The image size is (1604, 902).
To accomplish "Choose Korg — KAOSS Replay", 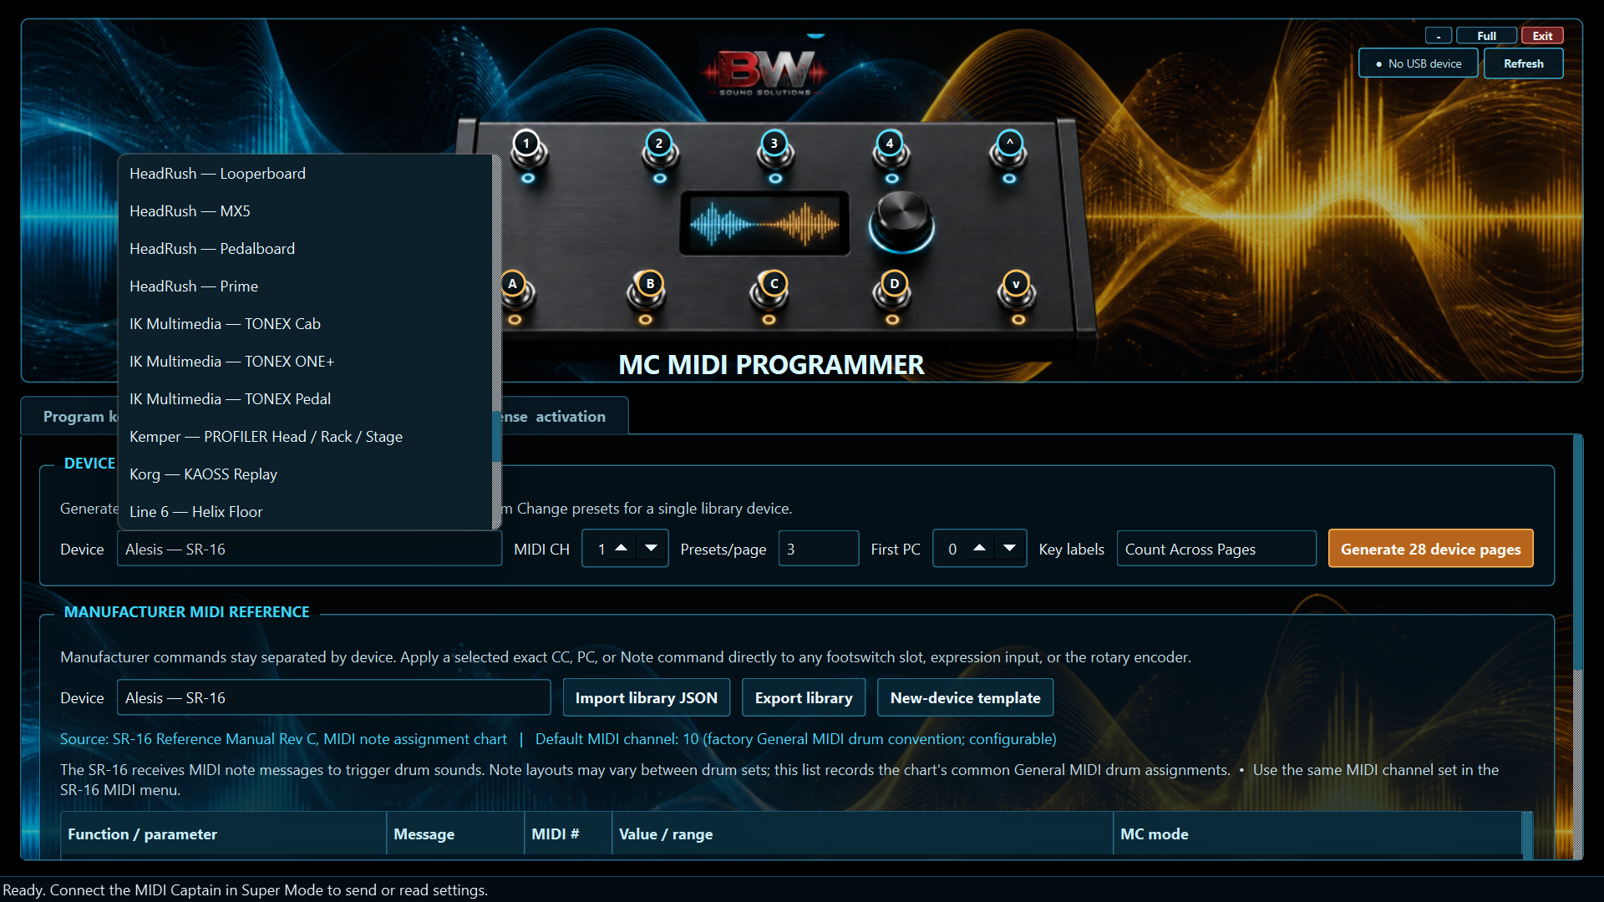I will coord(305,474).
